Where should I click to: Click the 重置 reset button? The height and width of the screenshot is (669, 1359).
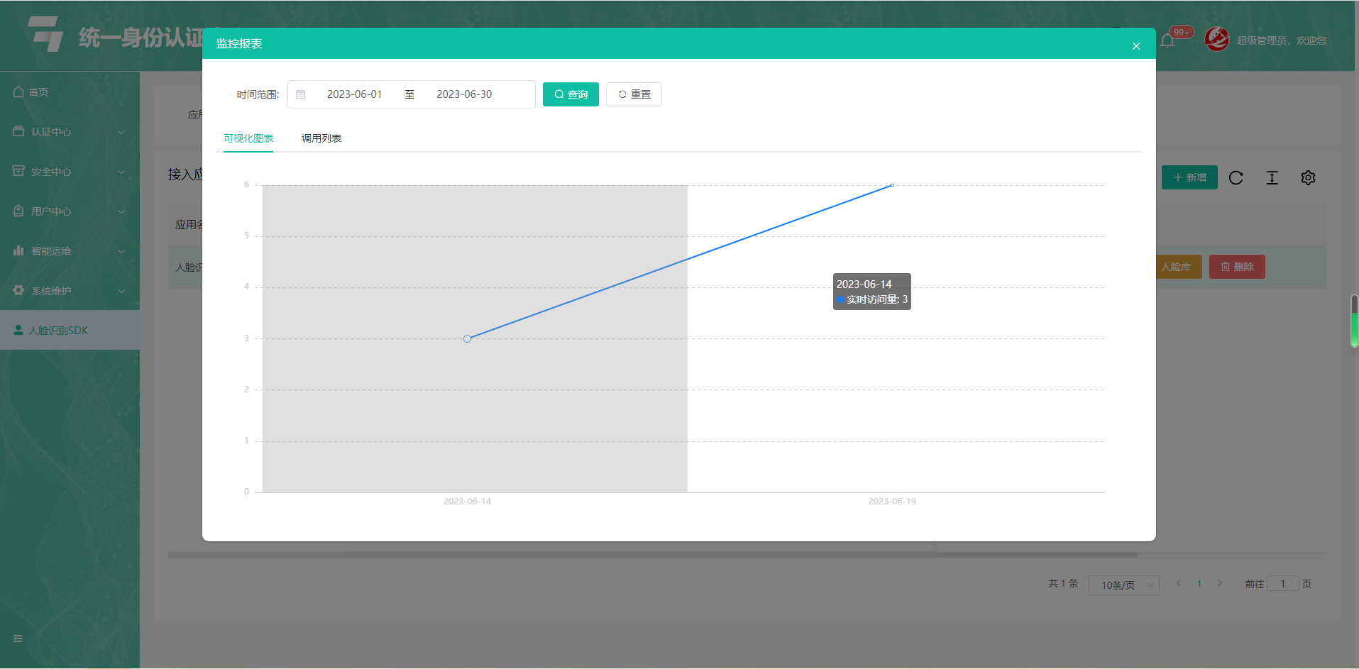click(x=634, y=94)
